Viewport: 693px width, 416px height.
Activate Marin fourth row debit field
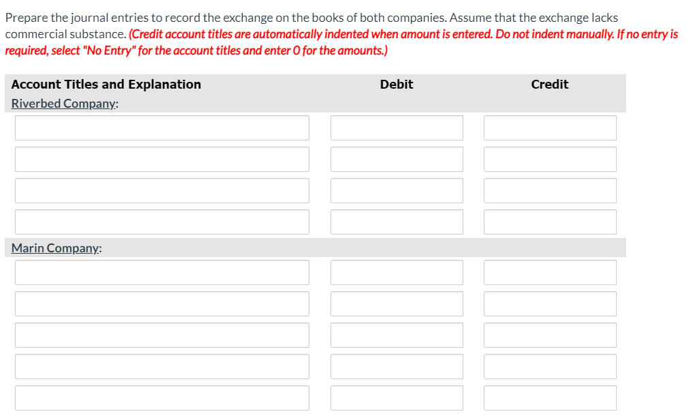click(397, 367)
